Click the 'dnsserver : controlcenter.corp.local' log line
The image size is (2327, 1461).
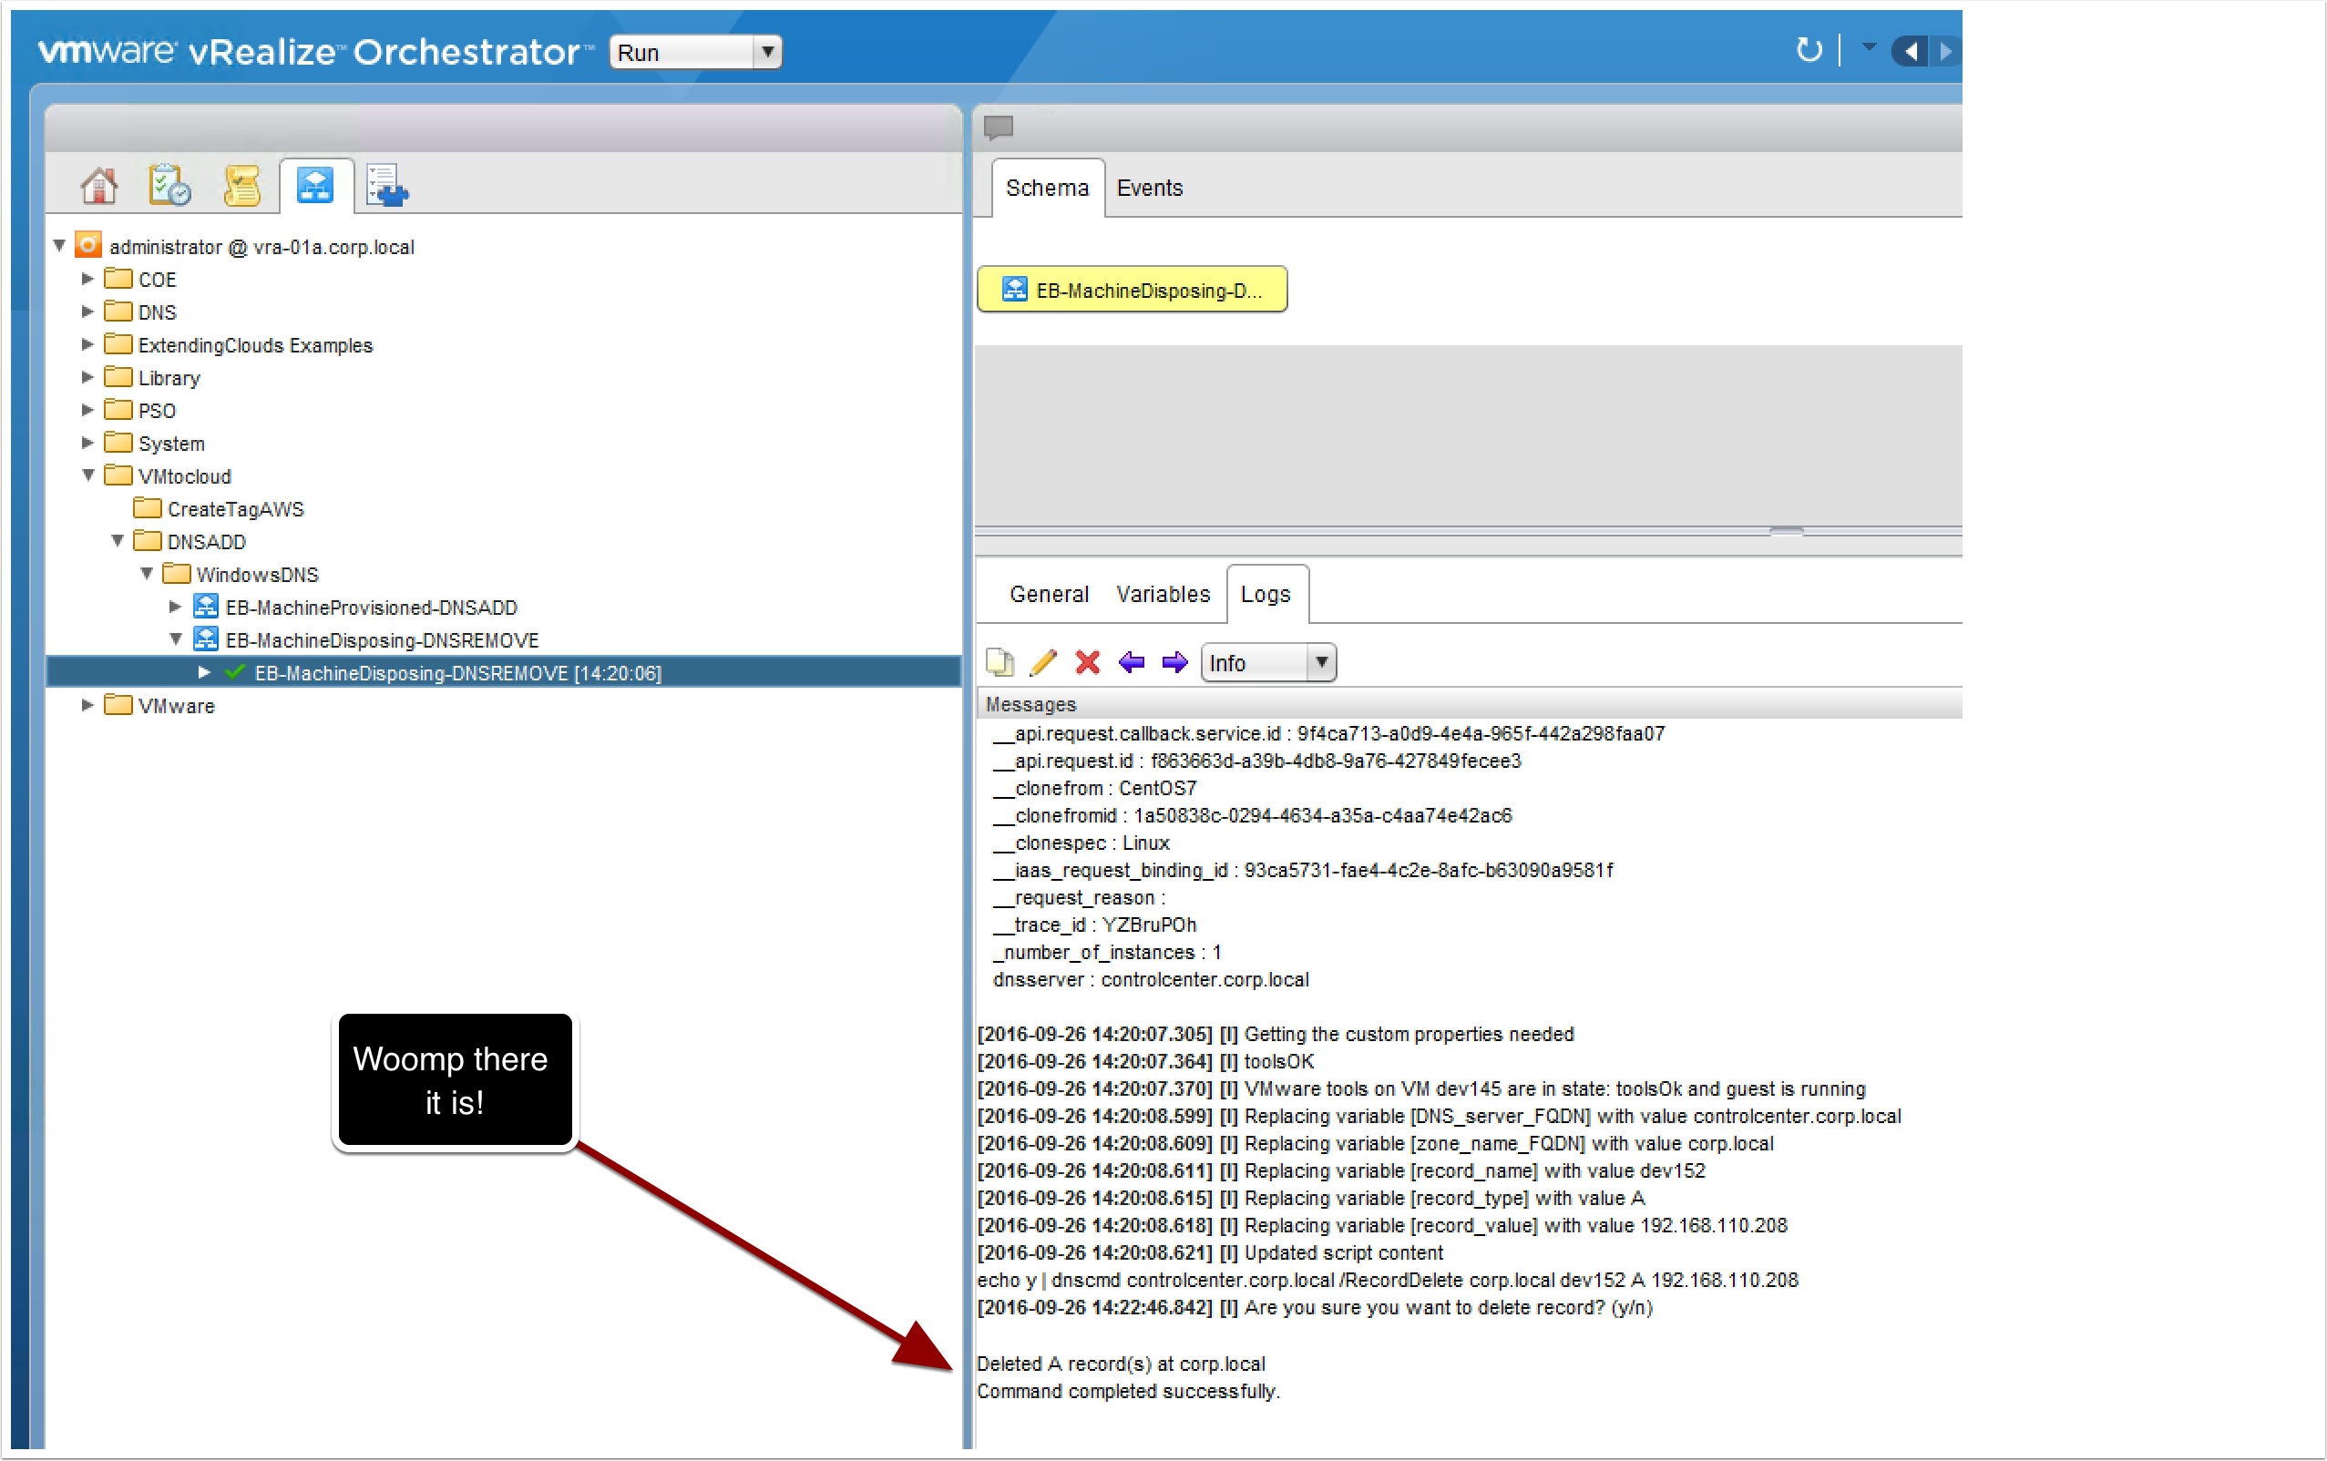(x=1151, y=979)
